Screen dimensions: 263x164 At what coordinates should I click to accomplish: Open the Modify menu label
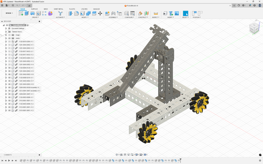(x=85, y=17)
